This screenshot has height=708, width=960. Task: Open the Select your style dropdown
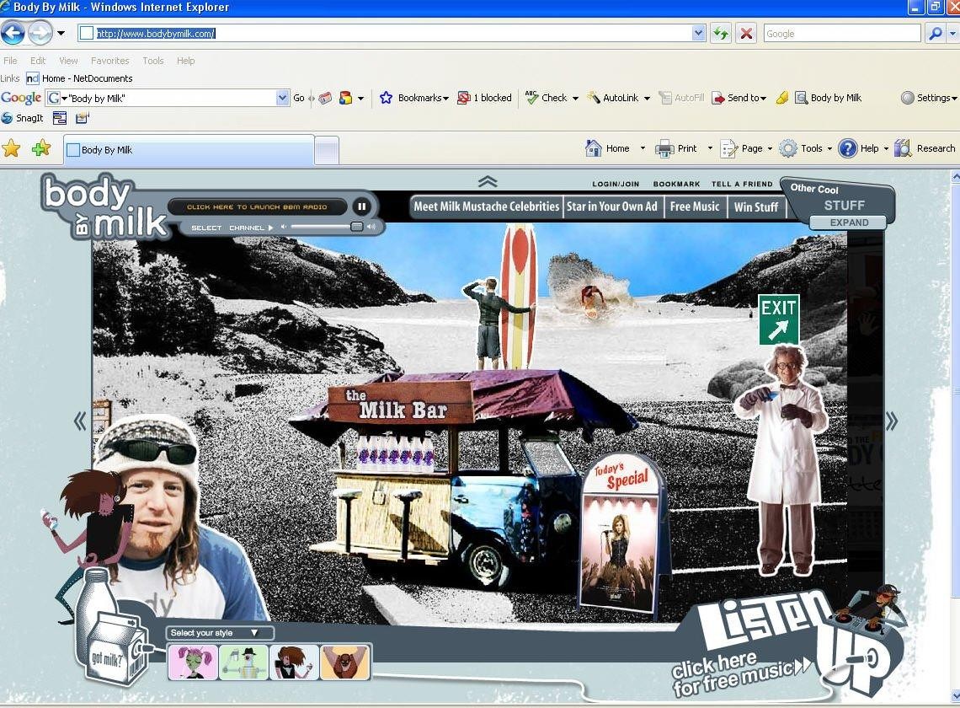coord(219,633)
